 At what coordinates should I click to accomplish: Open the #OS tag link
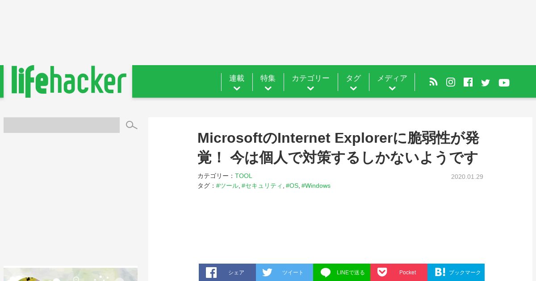(x=292, y=186)
